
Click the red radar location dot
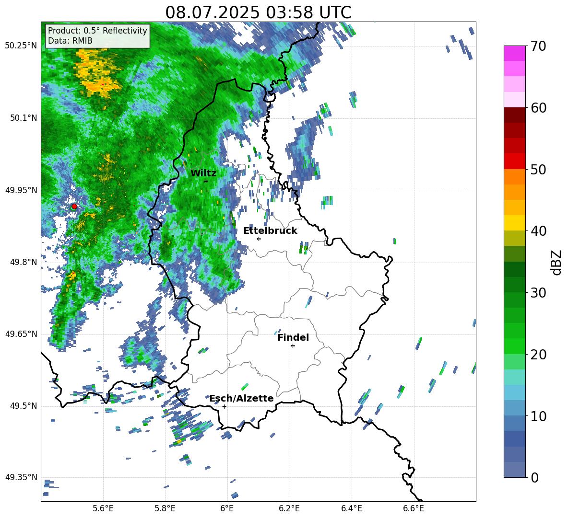tap(74, 207)
